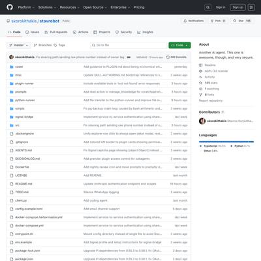This screenshot has height=261, width=261.
Task: Open the skorokithakis owner profile link
Action: tap(24, 21)
